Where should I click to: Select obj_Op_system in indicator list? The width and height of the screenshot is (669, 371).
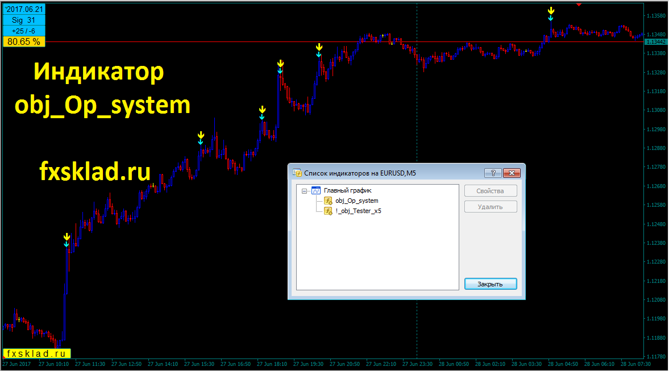[357, 201]
